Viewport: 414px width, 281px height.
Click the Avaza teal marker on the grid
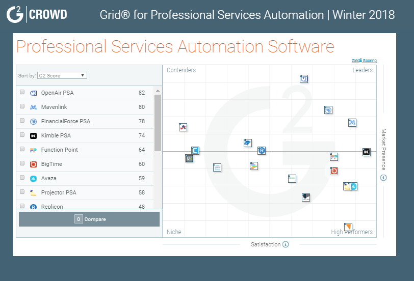[x=354, y=186]
